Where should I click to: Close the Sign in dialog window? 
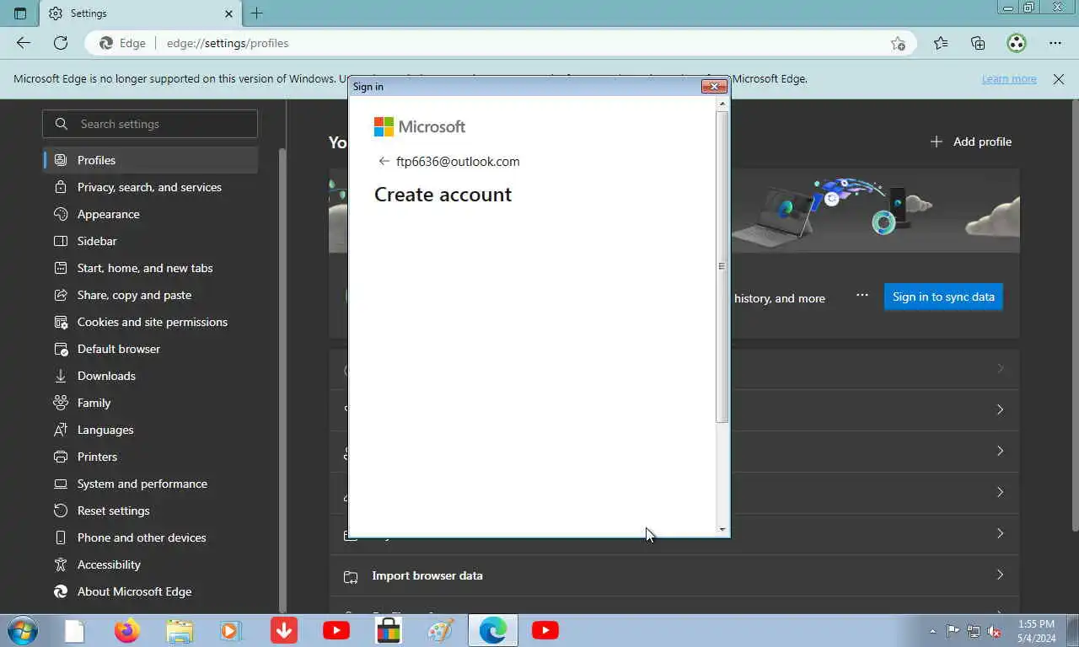tap(714, 86)
